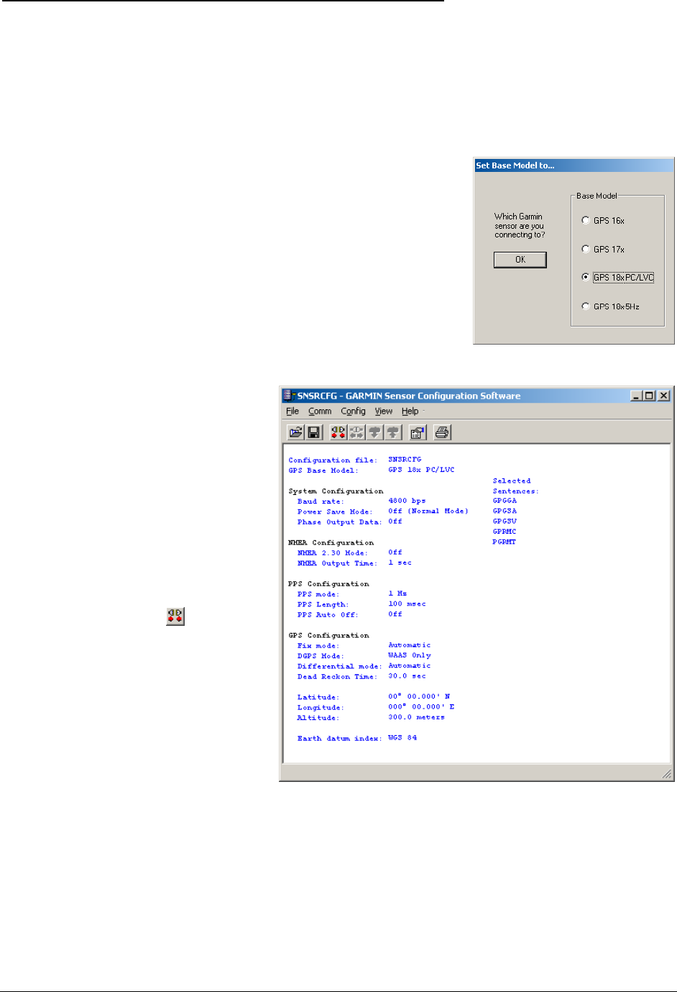
Task: Click the 'Configuration file:' label
Action: coord(333,460)
